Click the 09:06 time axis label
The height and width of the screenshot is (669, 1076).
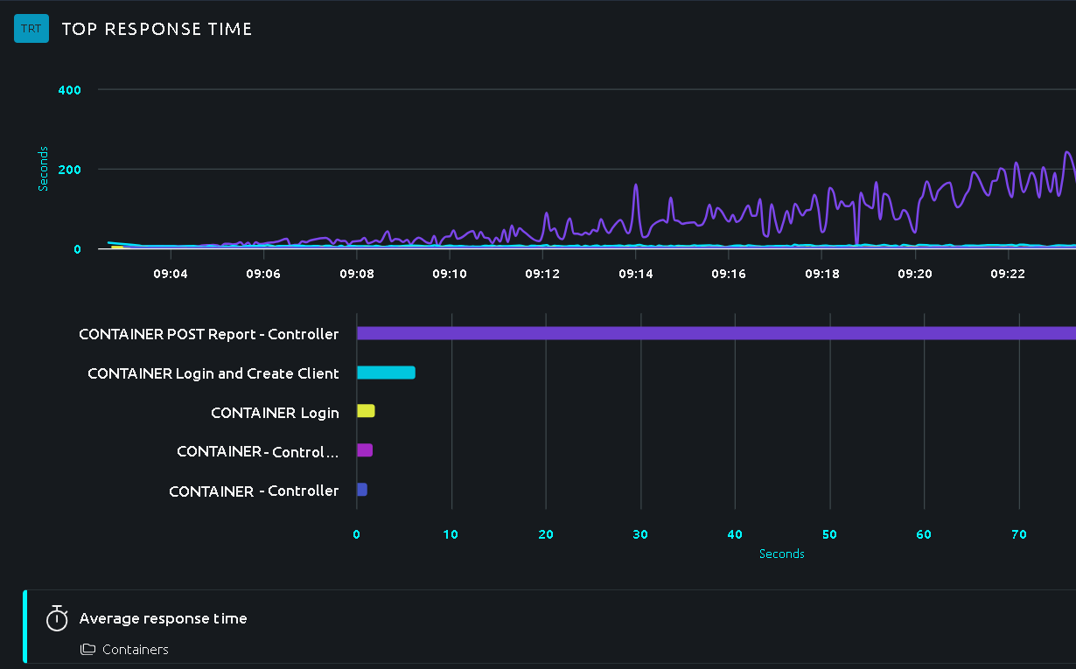pyautogui.click(x=262, y=274)
